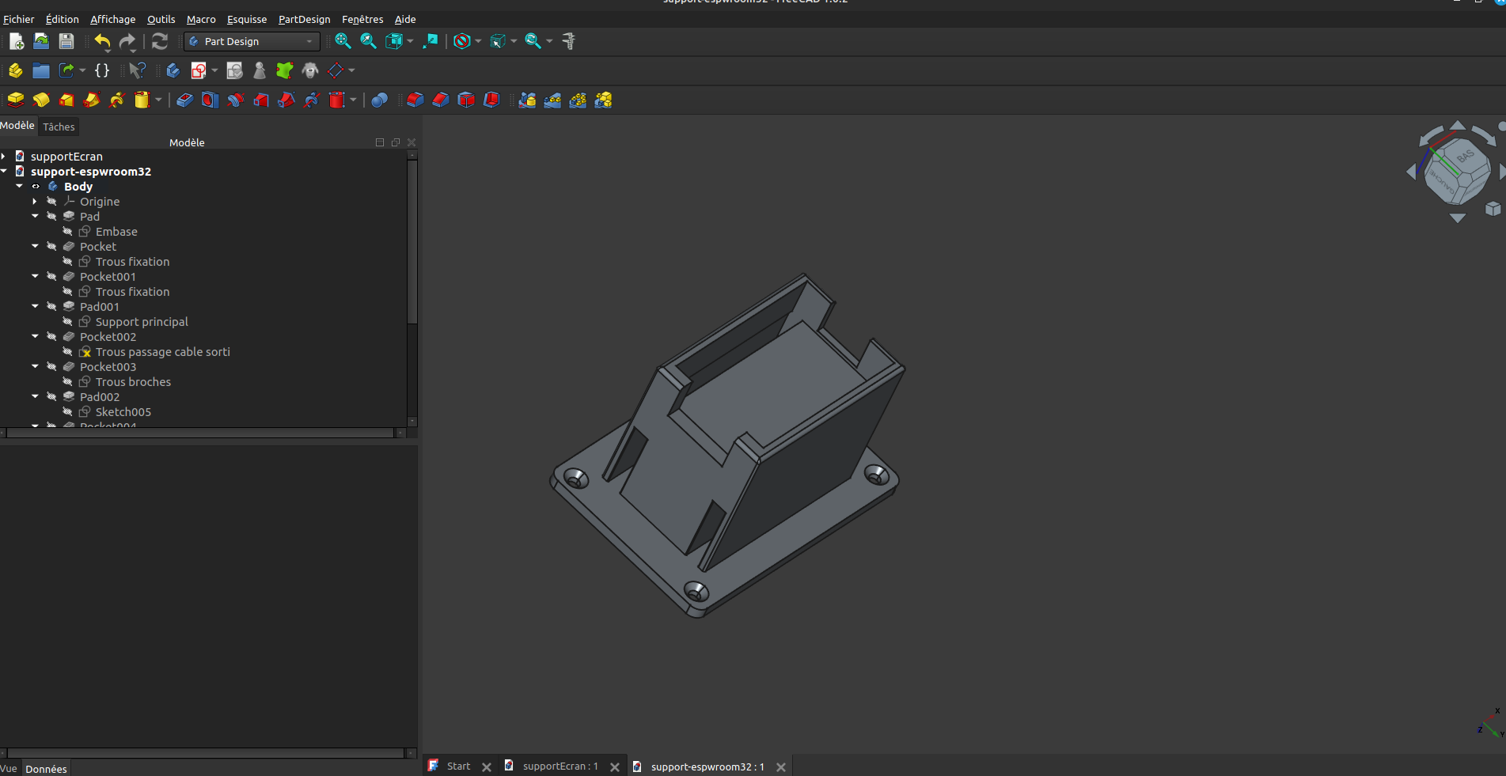Open the Measure caliper tool

569,42
